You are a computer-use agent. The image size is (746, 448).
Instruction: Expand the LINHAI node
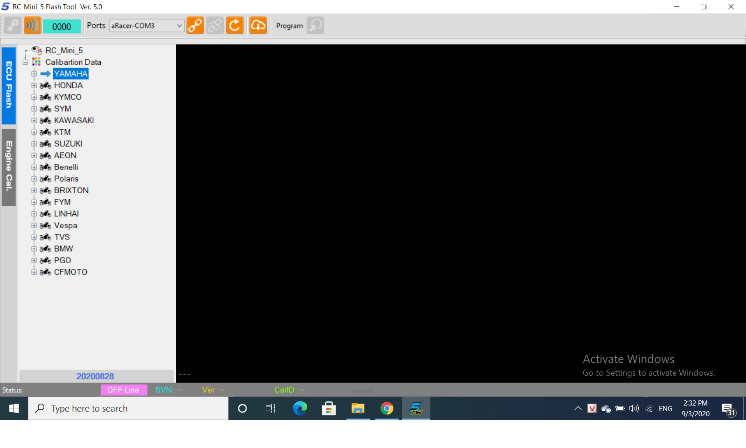point(34,214)
